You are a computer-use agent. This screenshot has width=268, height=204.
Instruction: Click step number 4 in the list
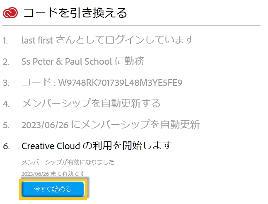(6, 104)
